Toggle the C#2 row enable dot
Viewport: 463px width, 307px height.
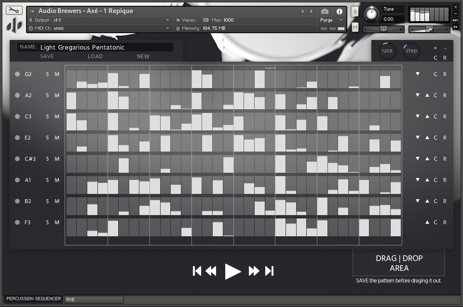point(17,159)
